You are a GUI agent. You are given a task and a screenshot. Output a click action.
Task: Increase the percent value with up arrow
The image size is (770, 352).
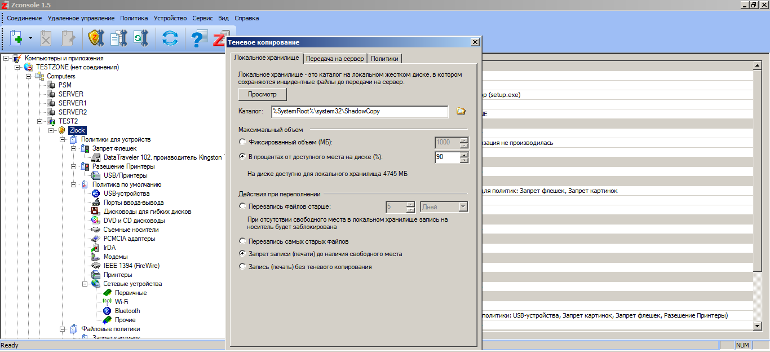[464, 155]
